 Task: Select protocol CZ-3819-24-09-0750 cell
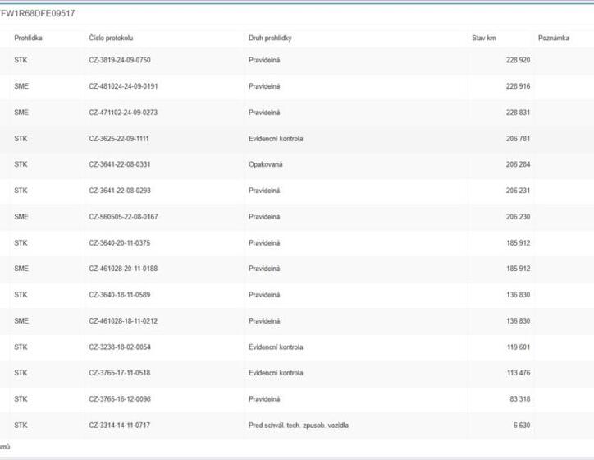(120, 61)
